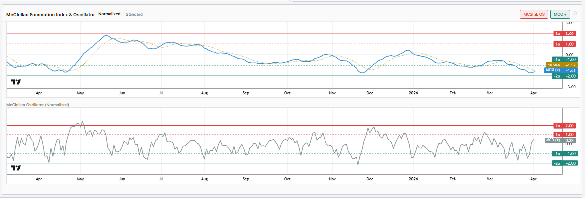This screenshot has height=198, width=585.
Task: Click Jul on the Oscillator time axis
Action: (x=161, y=178)
